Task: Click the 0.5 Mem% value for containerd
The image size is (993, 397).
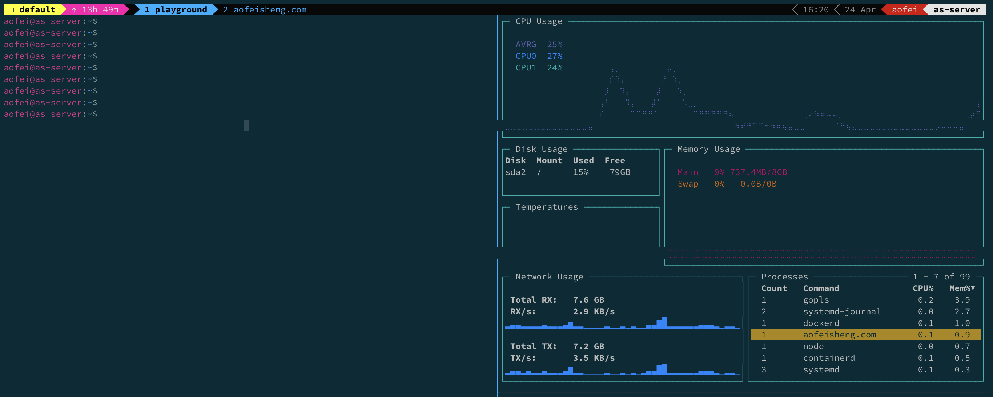Action: [962, 358]
